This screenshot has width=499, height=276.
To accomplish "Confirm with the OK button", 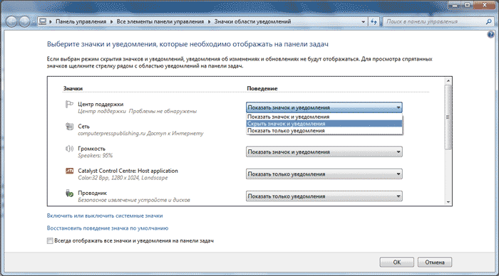I will [x=396, y=262].
